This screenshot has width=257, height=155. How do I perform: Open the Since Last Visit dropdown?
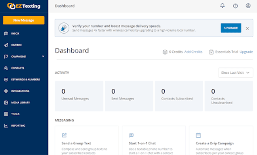[236, 73]
